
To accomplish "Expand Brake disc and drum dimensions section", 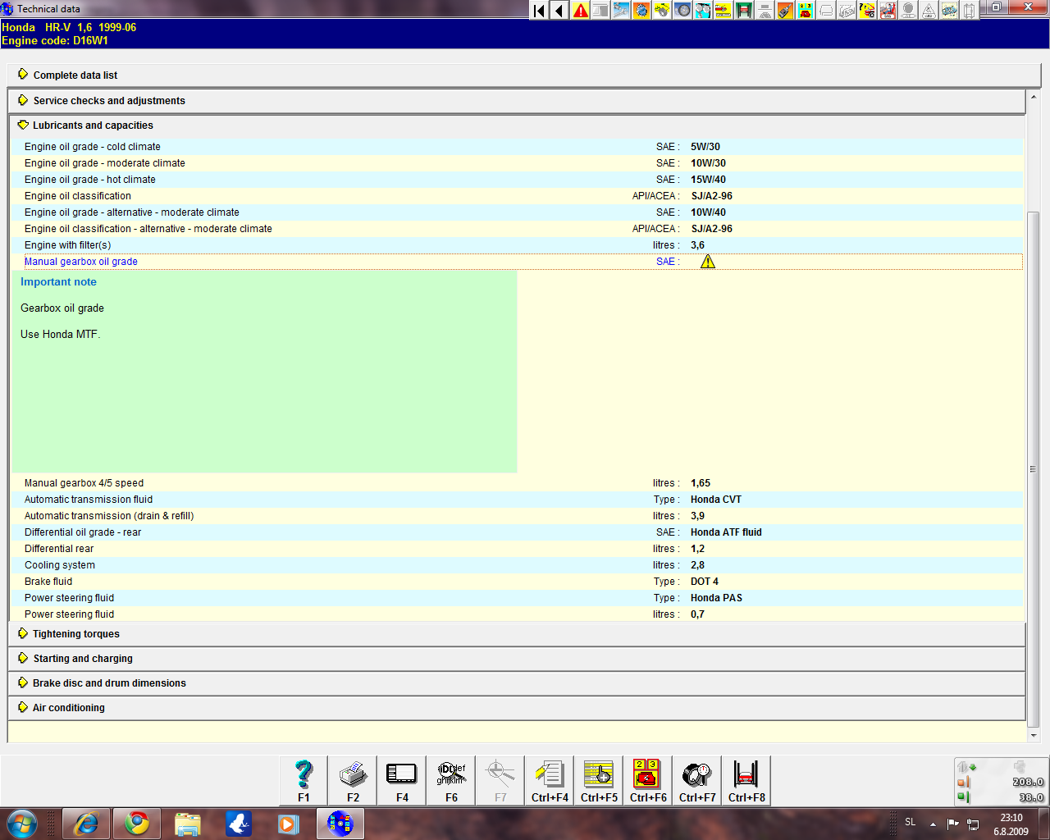I will 517,683.
